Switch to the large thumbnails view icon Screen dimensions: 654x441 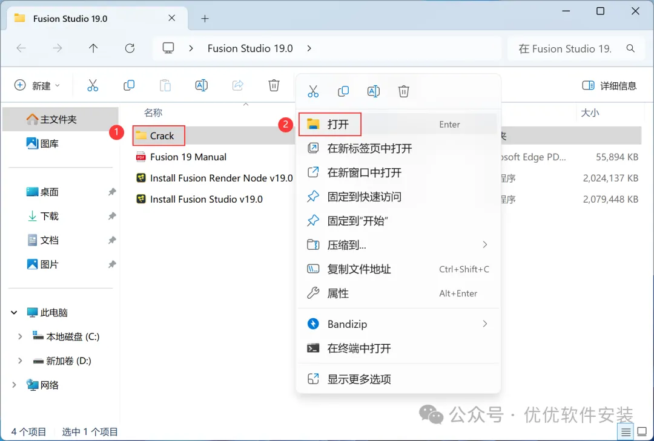click(x=642, y=432)
